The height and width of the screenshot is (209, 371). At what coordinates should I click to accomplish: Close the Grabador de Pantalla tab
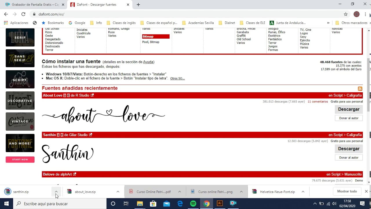point(63,5)
